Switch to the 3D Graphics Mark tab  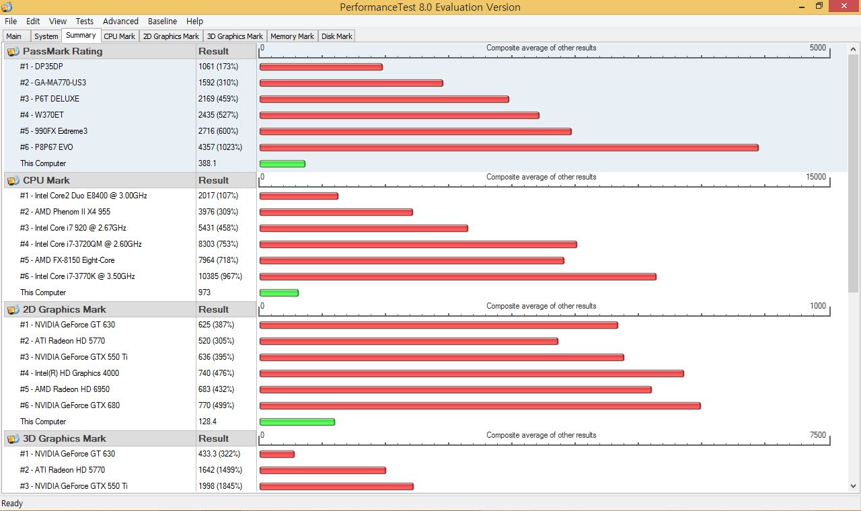(235, 36)
